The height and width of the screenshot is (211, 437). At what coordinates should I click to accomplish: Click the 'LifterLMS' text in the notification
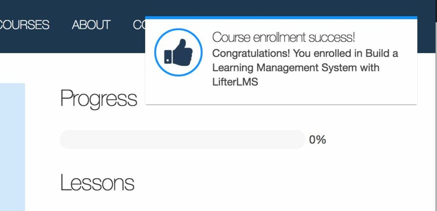tap(235, 82)
